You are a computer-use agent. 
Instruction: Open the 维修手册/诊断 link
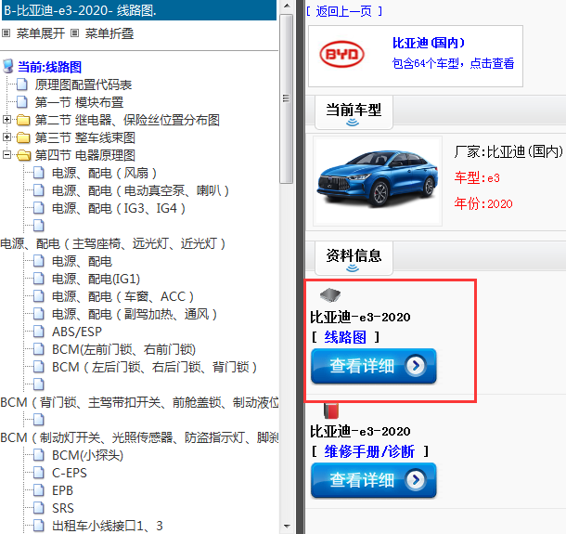(x=369, y=451)
